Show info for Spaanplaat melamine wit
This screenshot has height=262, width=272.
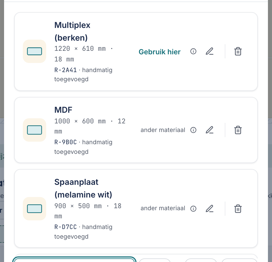pos(193,209)
